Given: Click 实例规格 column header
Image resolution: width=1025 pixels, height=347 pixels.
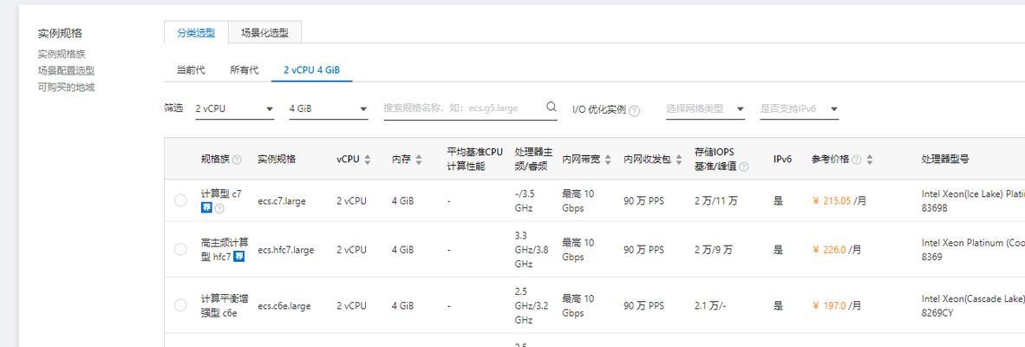Looking at the screenshot, I should coord(277,160).
